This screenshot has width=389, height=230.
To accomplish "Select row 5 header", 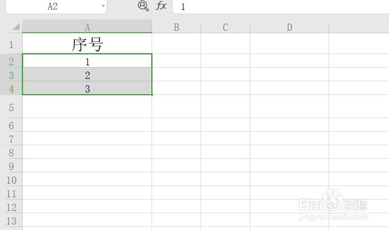I will (11, 107).
